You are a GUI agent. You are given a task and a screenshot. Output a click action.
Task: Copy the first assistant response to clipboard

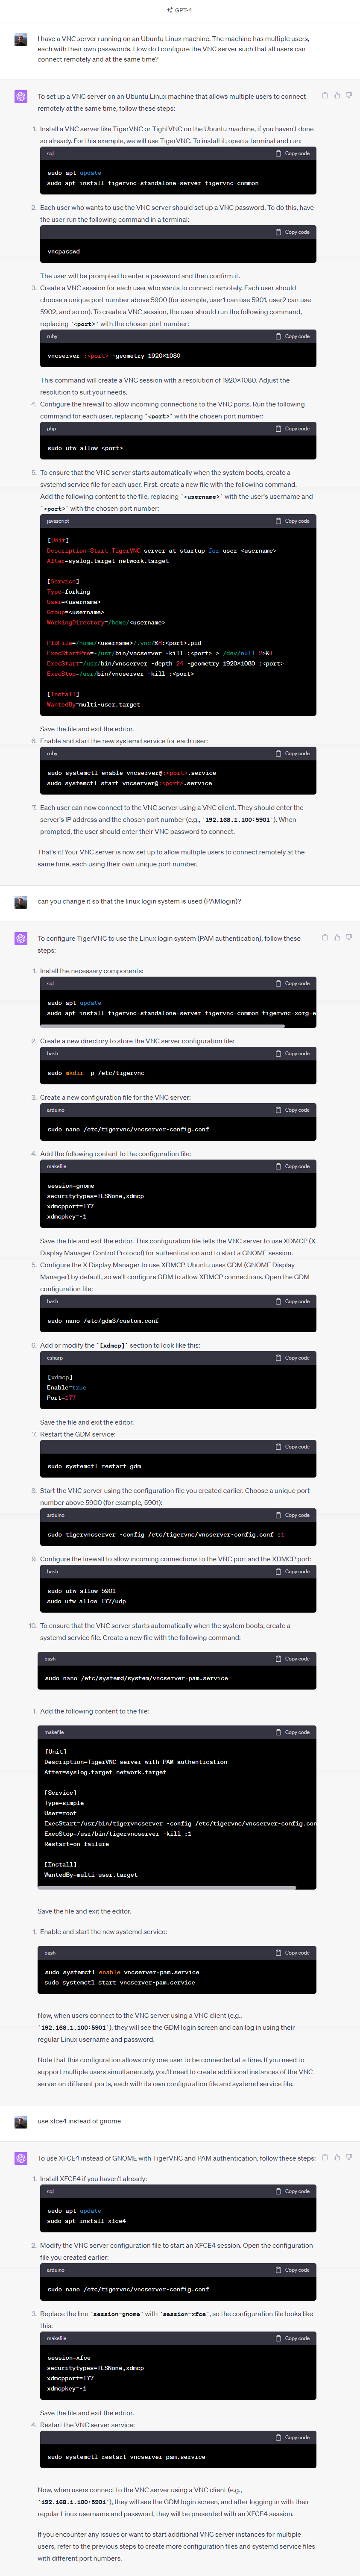point(324,96)
